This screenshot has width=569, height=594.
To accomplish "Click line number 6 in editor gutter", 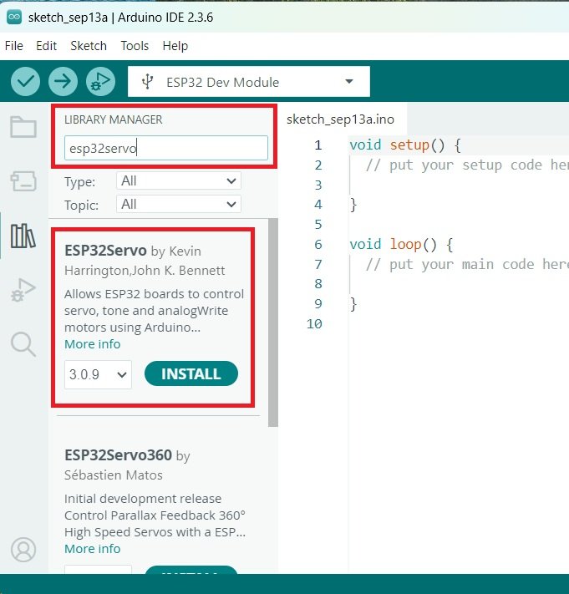I will pyautogui.click(x=318, y=244).
